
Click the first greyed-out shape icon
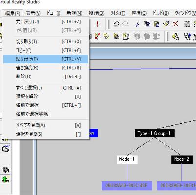point(137,37)
